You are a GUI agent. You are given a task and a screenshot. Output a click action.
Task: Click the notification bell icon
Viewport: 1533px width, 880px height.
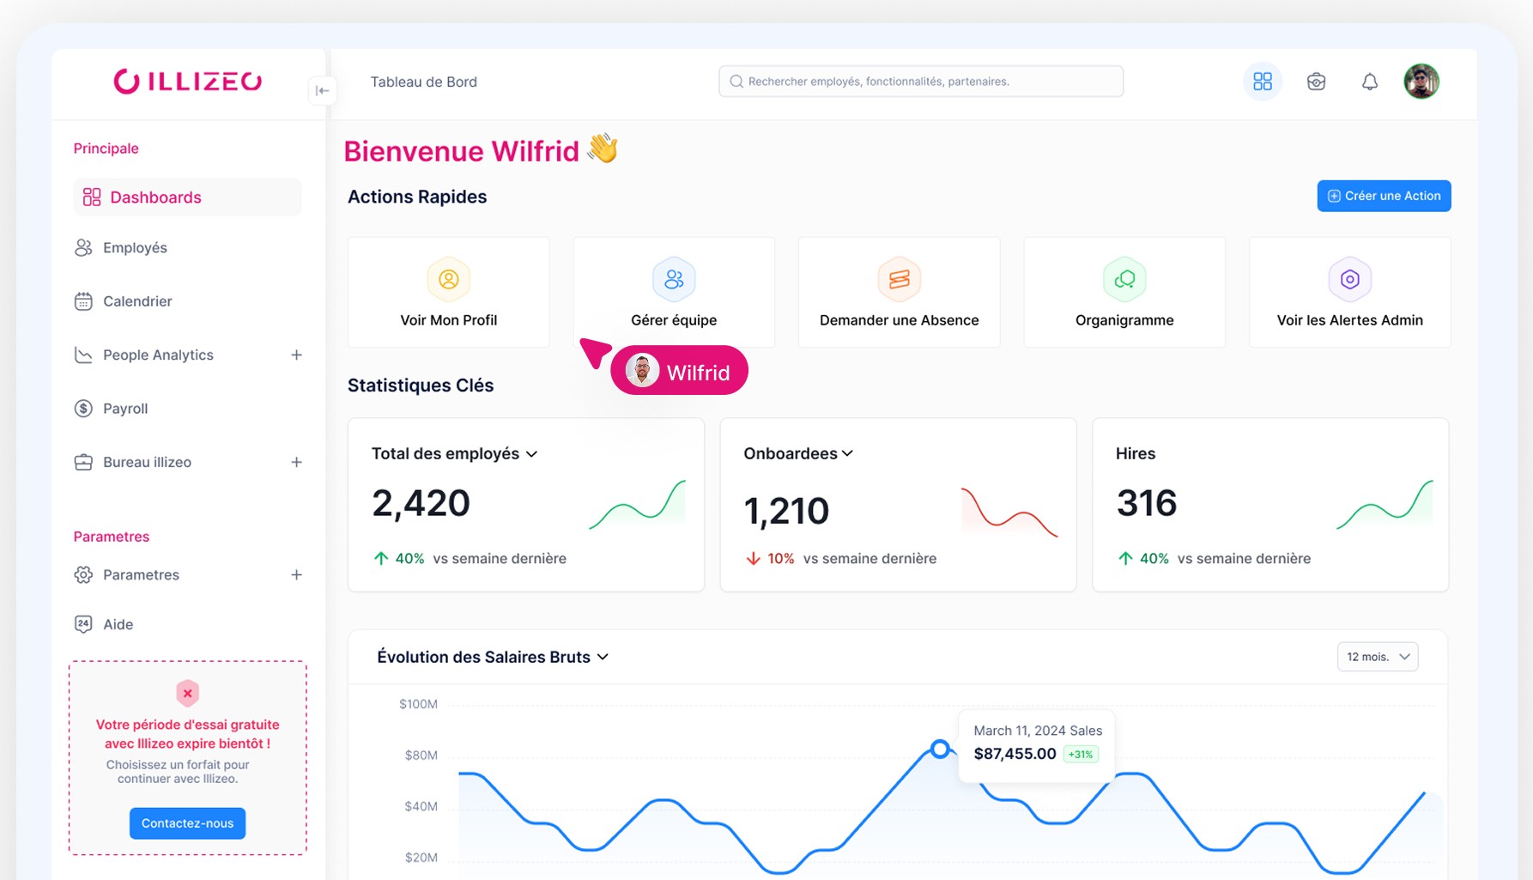point(1369,82)
